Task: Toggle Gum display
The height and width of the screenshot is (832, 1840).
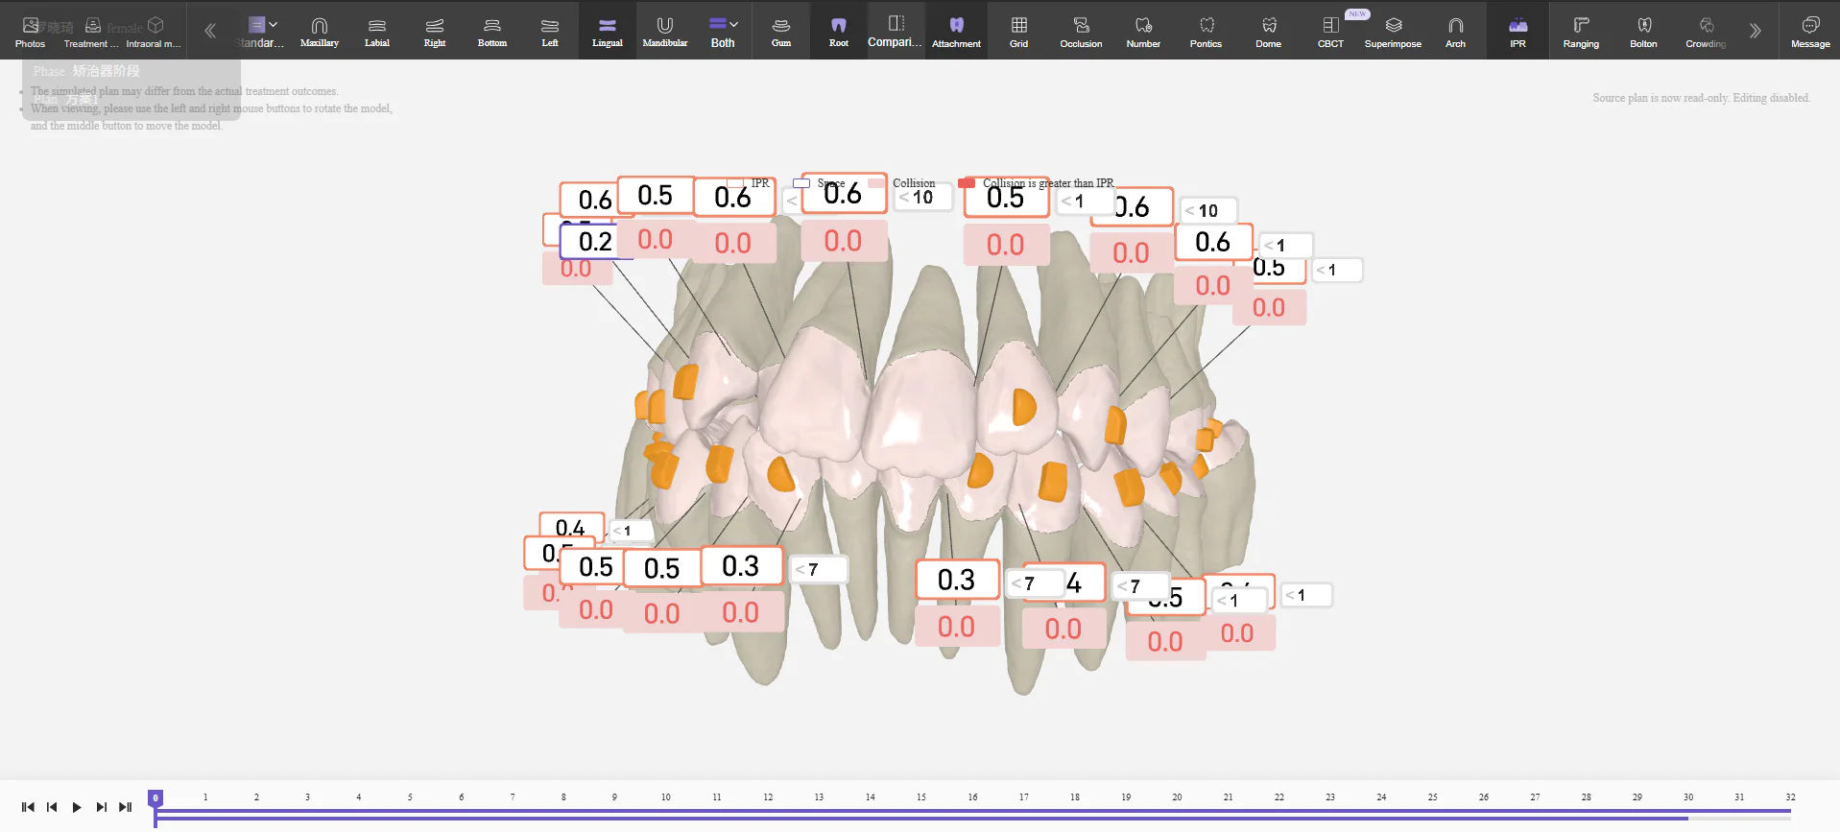Action: [781, 32]
